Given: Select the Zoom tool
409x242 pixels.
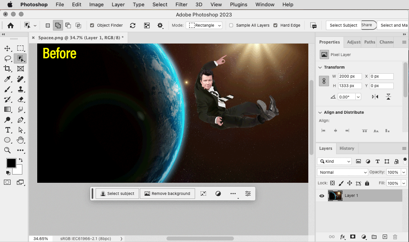Looking at the screenshot, I should coord(7,150).
